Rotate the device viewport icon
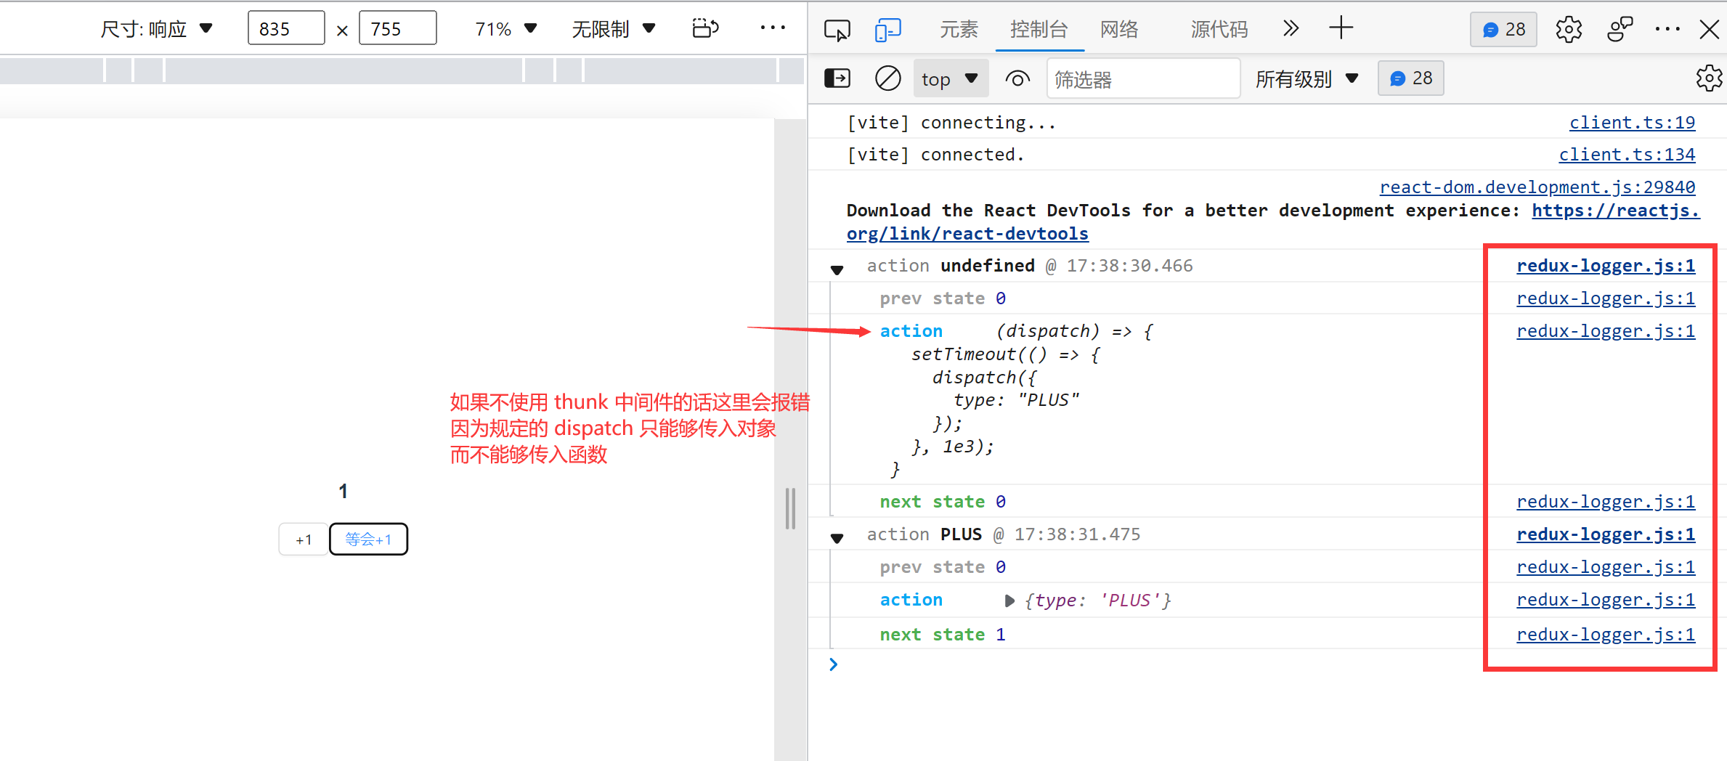This screenshot has width=1727, height=761. (x=705, y=28)
